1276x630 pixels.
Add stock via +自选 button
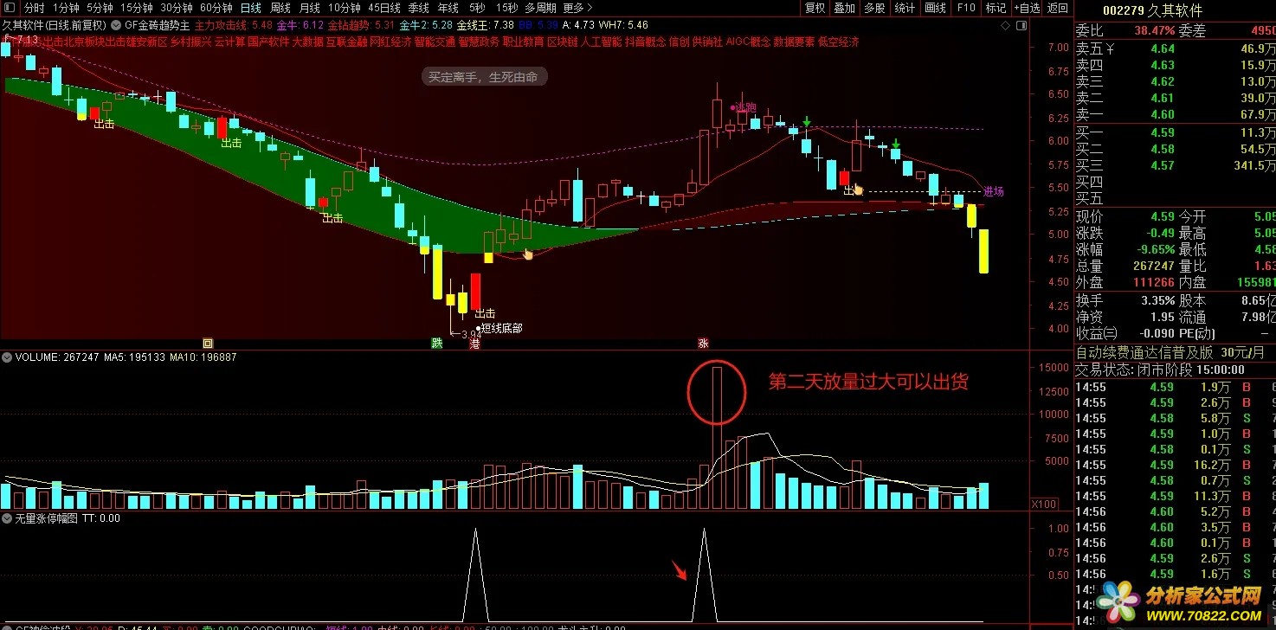1026,8
